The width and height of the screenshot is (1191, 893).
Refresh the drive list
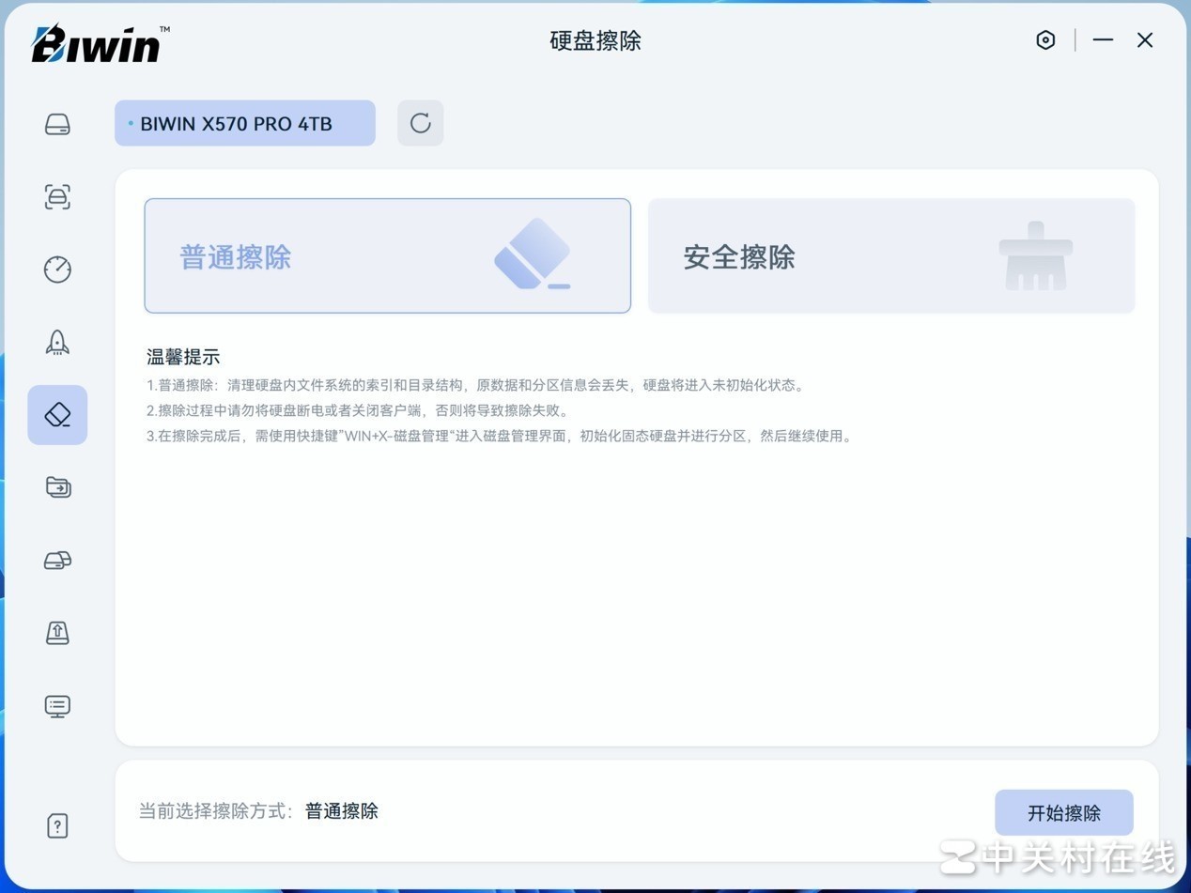[420, 123]
